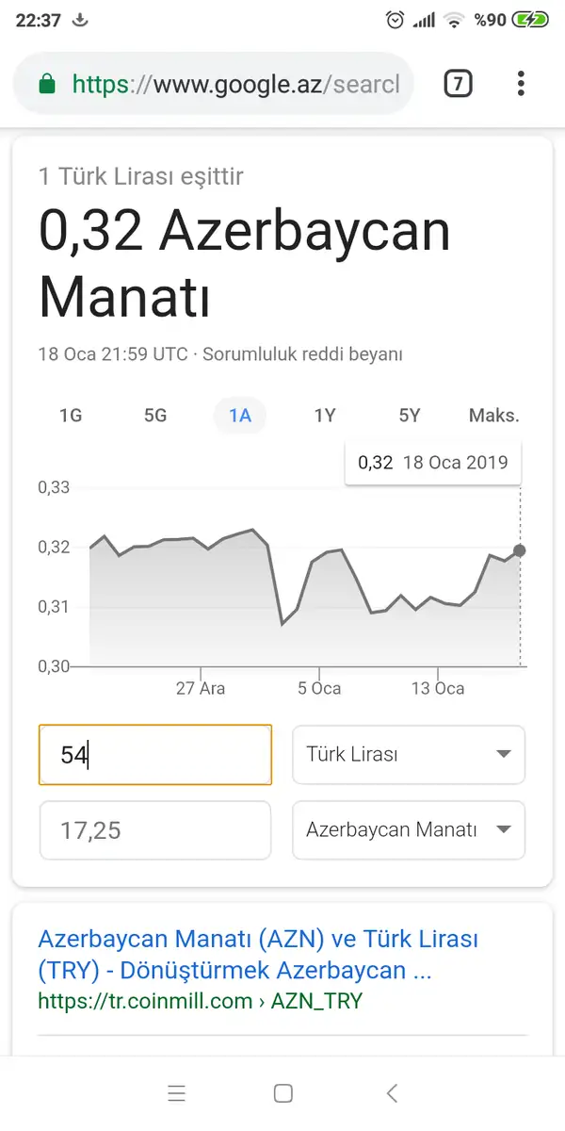
Task: Click the padlock icon in the address bar
Action: pyautogui.click(x=45, y=83)
